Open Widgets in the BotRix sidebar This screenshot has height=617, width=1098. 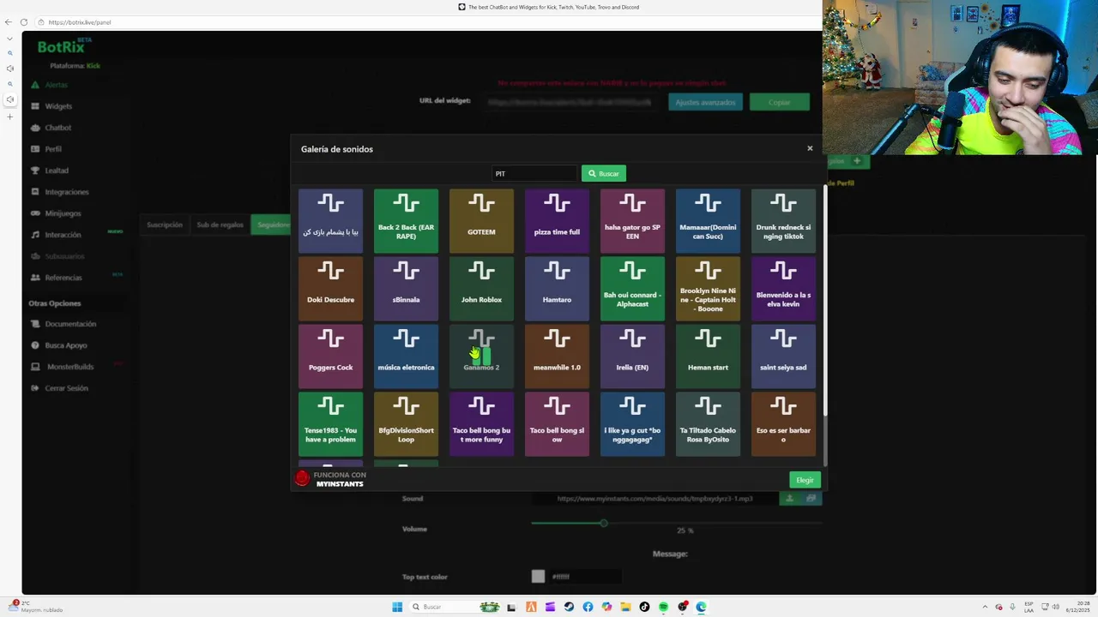click(58, 106)
